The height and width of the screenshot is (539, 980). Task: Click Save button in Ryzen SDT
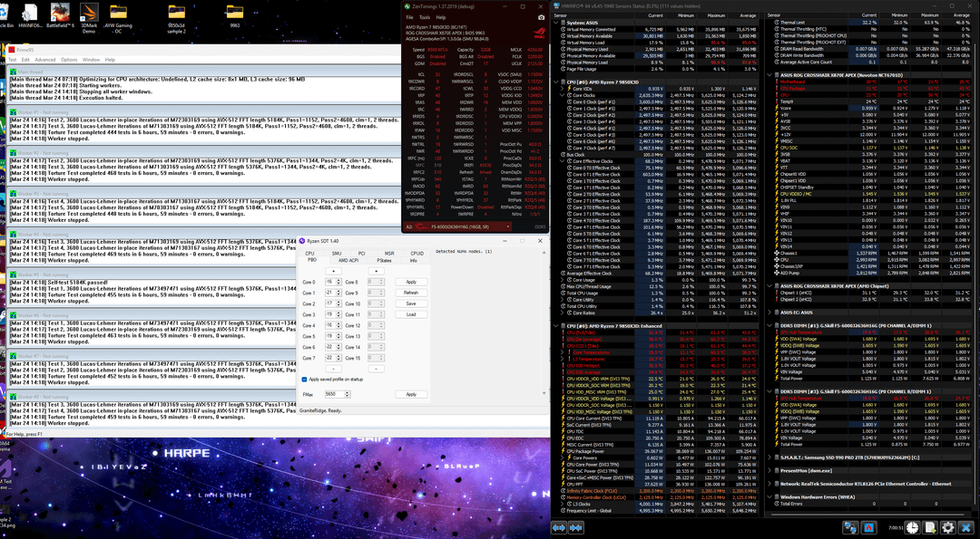tap(411, 303)
